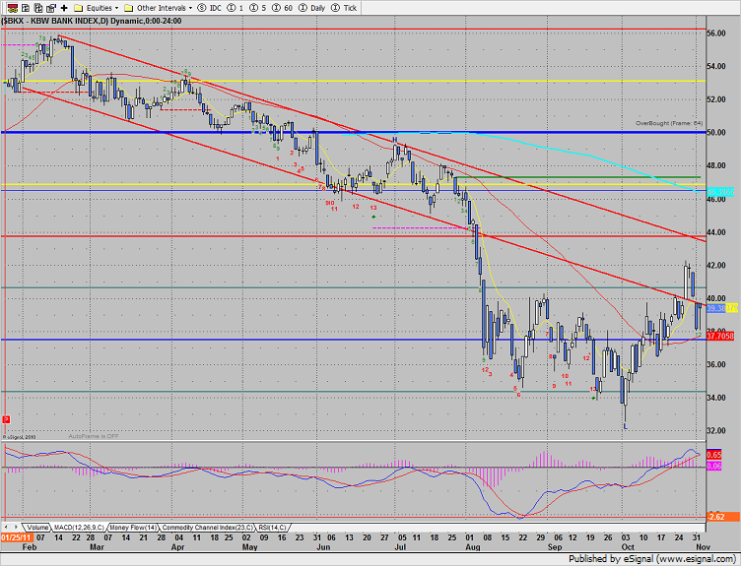Click the Published by eSignal footer text

tap(653, 559)
